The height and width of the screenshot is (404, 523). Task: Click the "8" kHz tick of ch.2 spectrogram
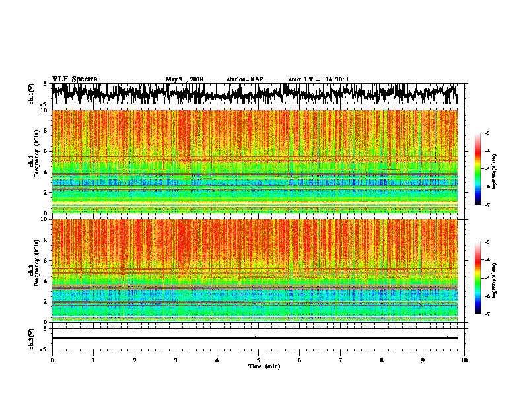tap(46, 240)
